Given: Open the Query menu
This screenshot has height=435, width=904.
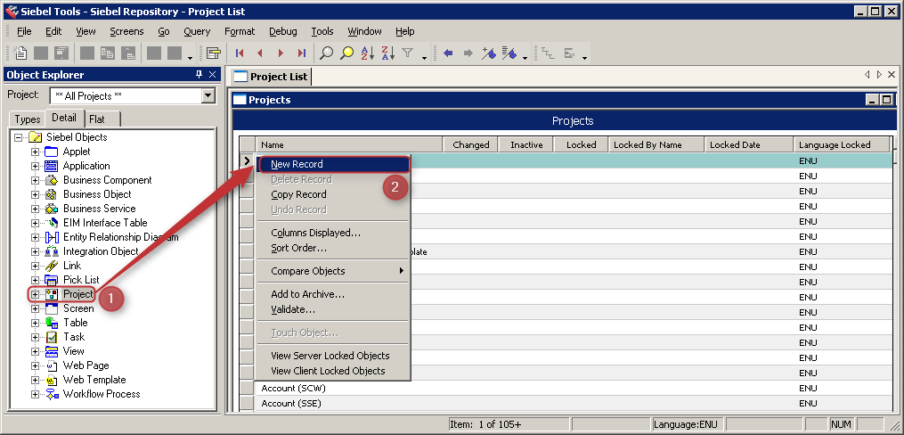Looking at the screenshot, I should click(x=197, y=31).
